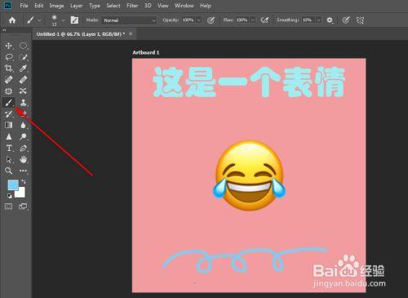Select the Quick Selection tool
Image resolution: width=408 pixels, height=298 pixels.
(x=23, y=57)
